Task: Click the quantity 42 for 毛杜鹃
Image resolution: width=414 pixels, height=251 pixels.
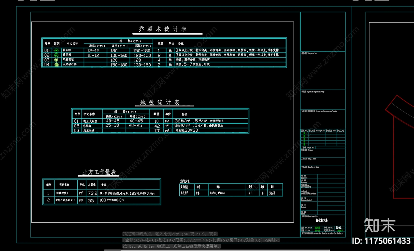Action: (x=157, y=126)
